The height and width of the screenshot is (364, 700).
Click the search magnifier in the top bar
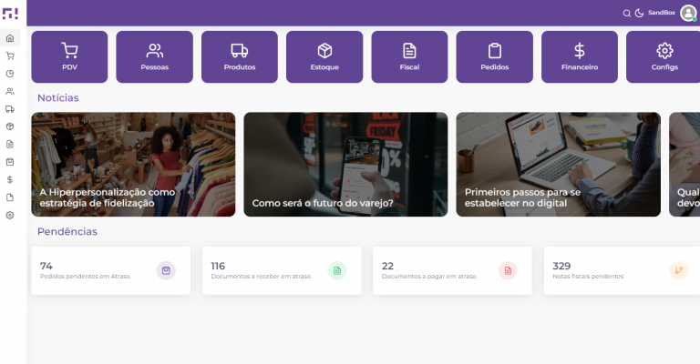coord(627,14)
